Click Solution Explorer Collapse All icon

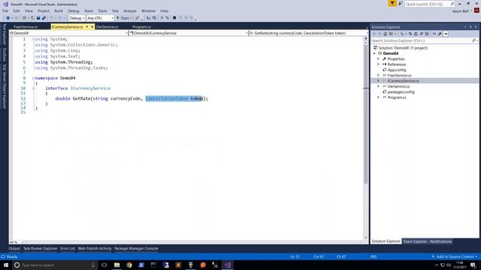421,34
